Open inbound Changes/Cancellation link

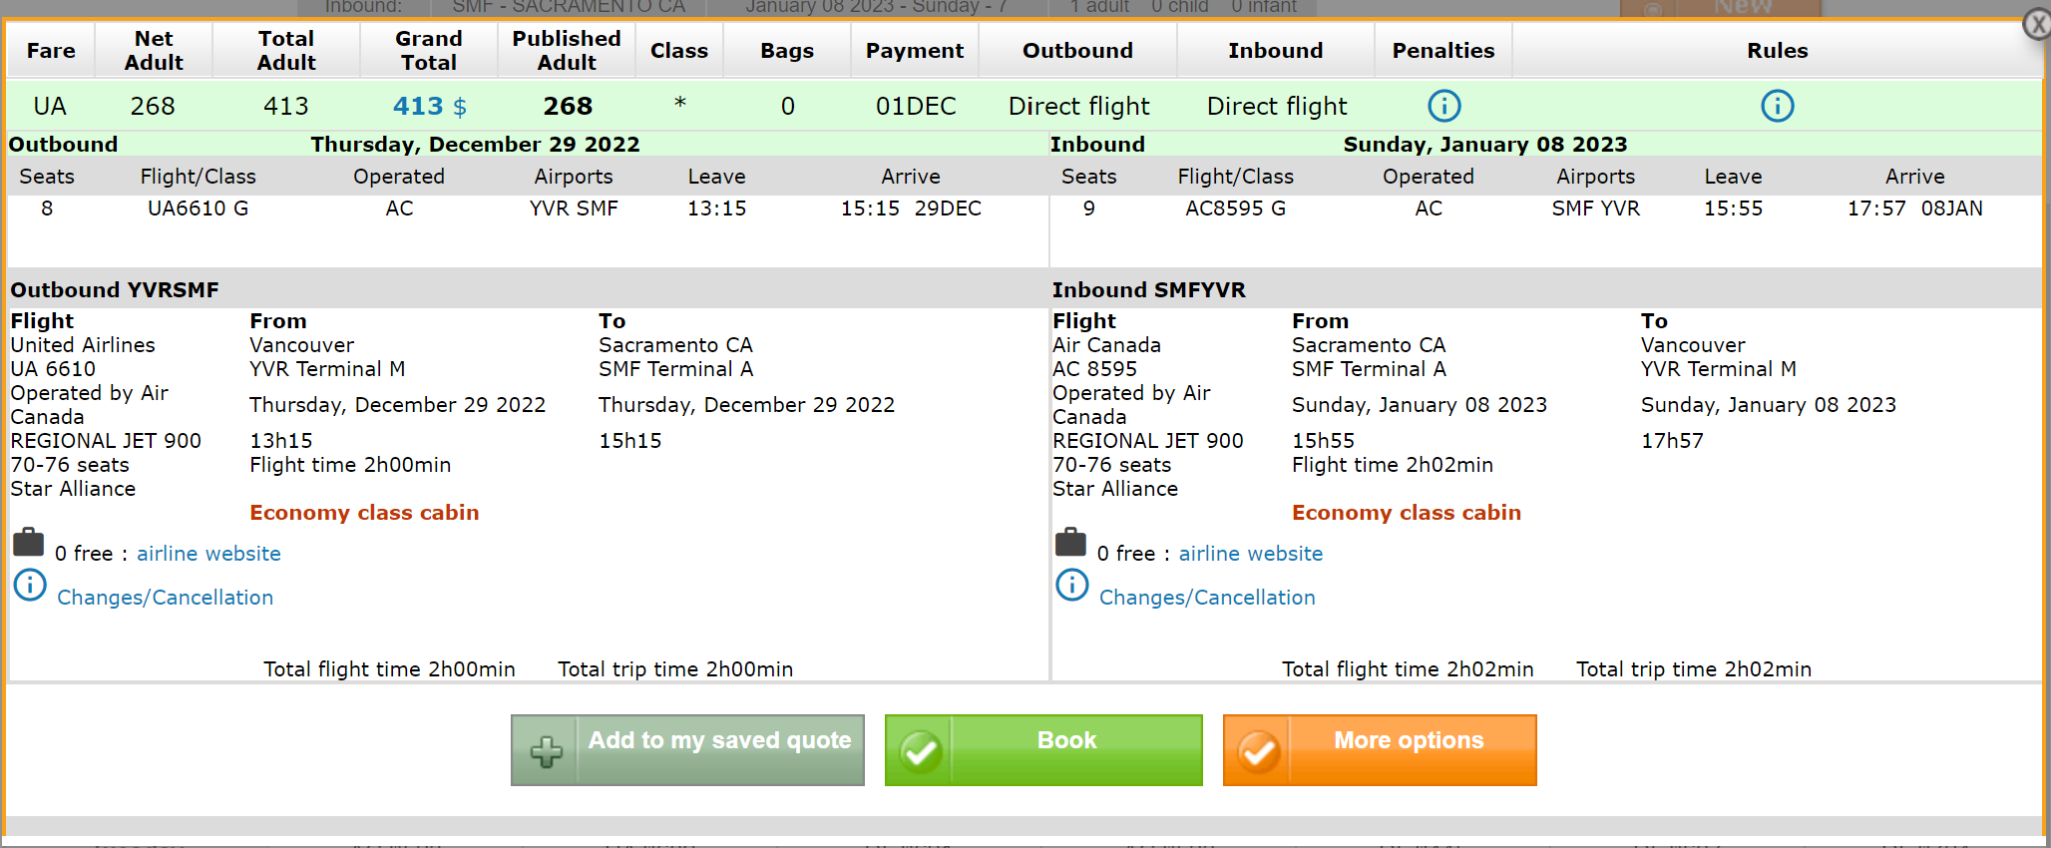[x=1207, y=598]
